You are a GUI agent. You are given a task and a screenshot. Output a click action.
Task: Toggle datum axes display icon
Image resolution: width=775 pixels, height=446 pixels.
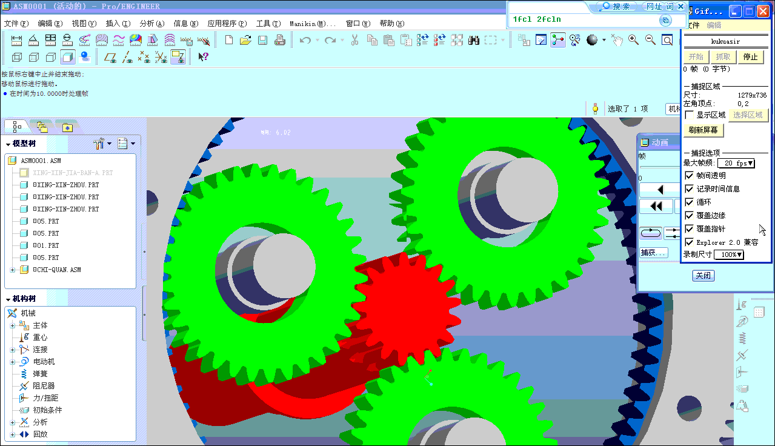(127, 57)
